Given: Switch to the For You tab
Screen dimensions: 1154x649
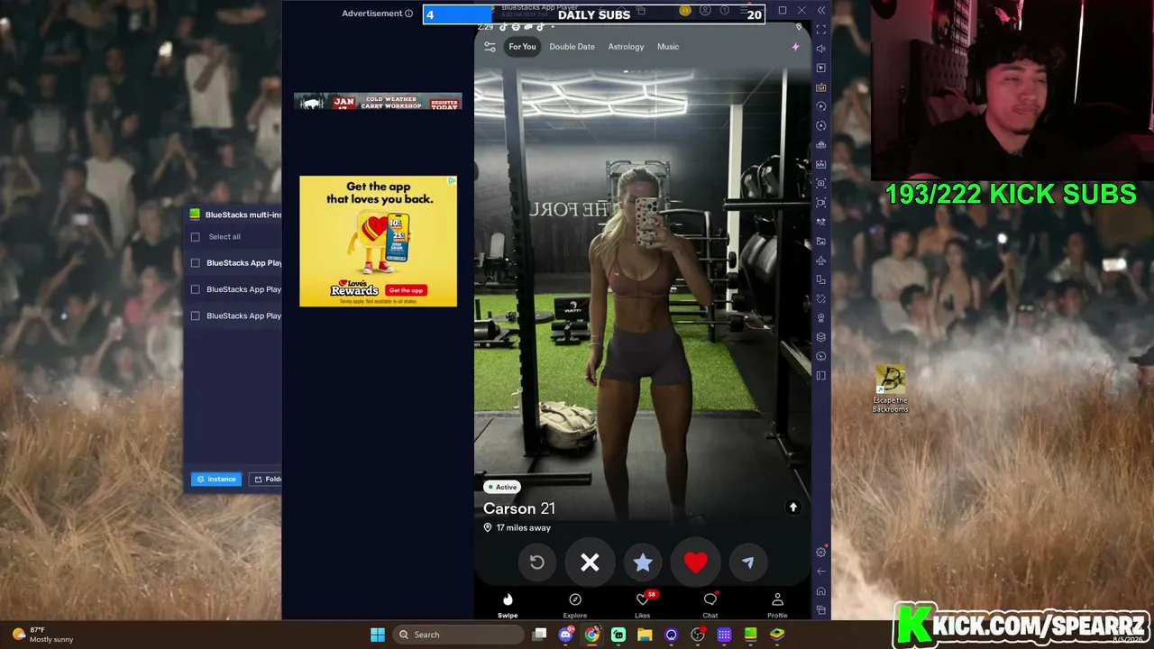Looking at the screenshot, I should pos(522,47).
